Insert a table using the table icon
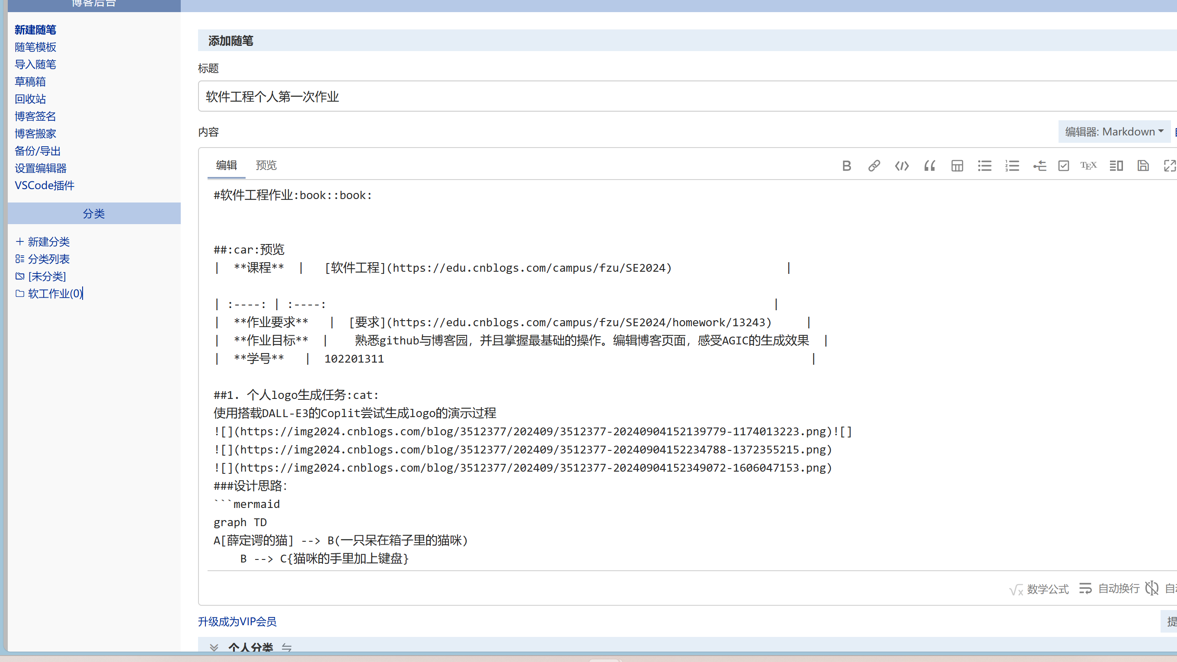 point(957,165)
